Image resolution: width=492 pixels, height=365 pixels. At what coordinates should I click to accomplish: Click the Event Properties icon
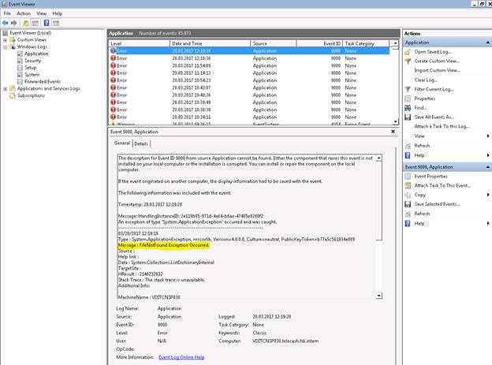(408, 177)
